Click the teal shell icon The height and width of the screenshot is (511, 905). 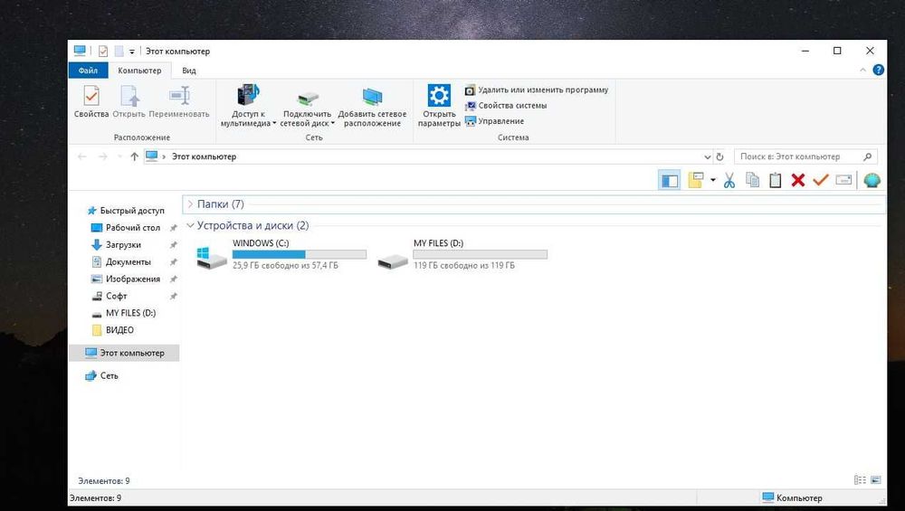(x=872, y=181)
